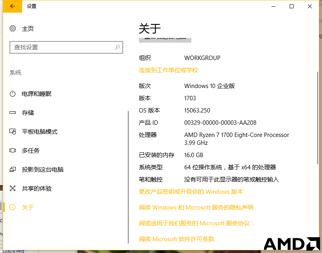Click the back arrow in Settings title bar
The image size is (322, 253).
(x=13, y=6)
